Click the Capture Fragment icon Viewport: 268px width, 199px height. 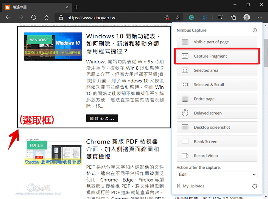click(185, 56)
